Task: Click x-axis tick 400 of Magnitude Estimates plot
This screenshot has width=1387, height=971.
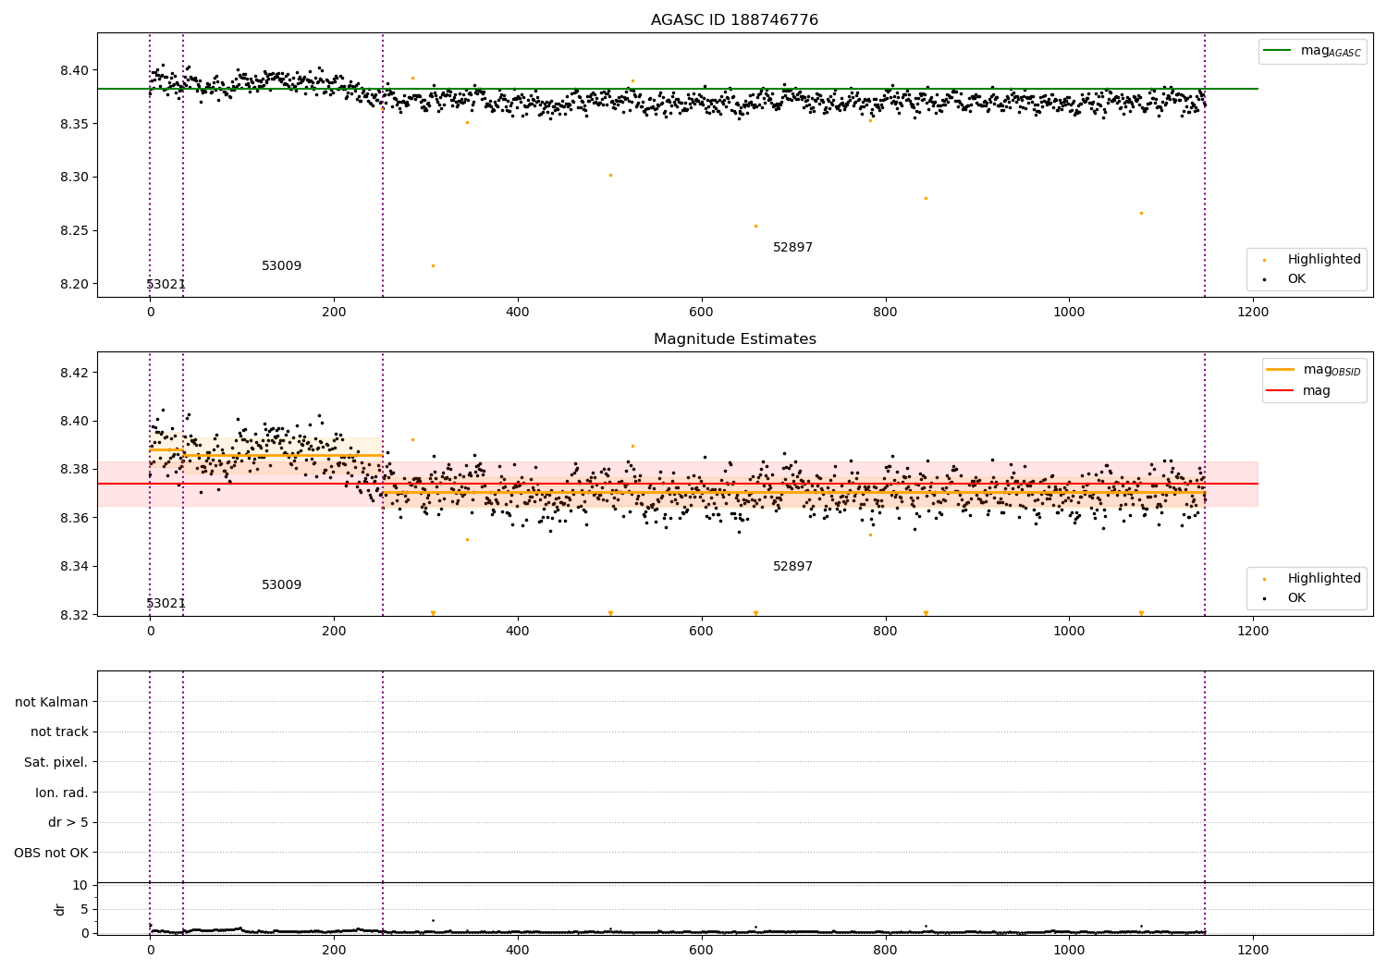Action: (x=518, y=632)
